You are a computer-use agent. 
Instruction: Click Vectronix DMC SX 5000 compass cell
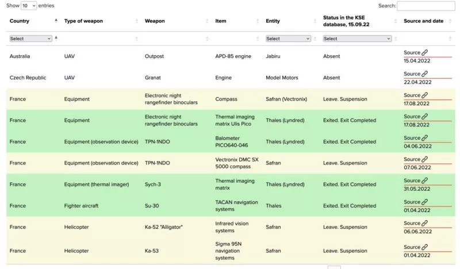237,163
